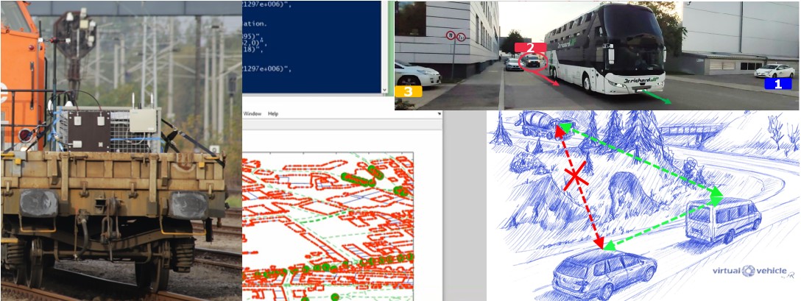Open the Help menu
The height and width of the screenshot is (301, 801).
pyautogui.click(x=273, y=114)
